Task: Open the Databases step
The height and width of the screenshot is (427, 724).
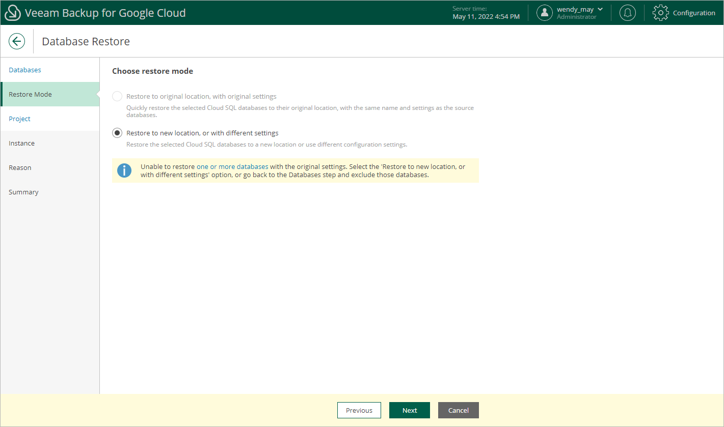Action: 50,70
